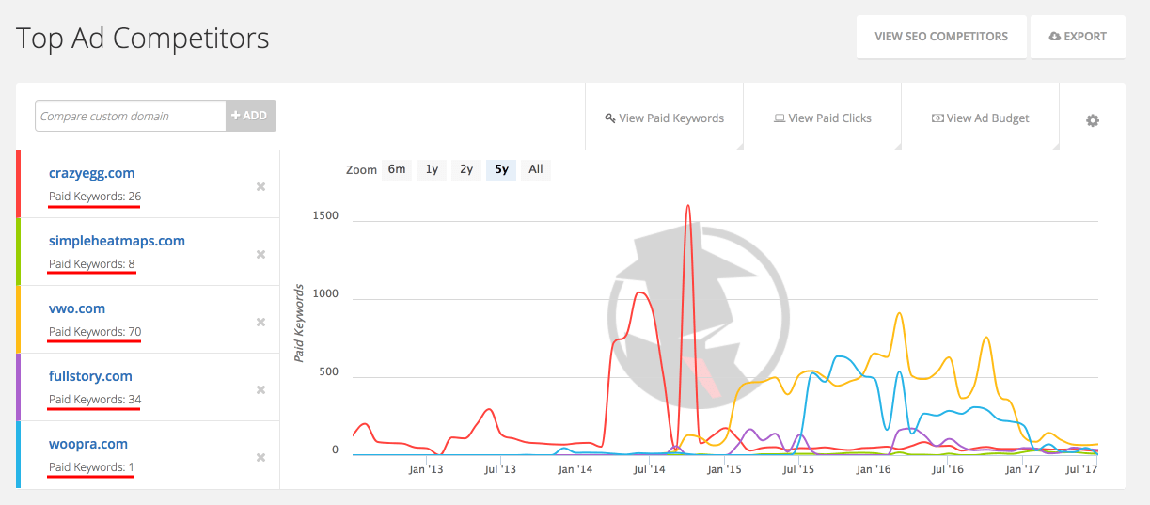The width and height of the screenshot is (1150, 505).
Task: Open the settings gear icon
Action: 1092,120
